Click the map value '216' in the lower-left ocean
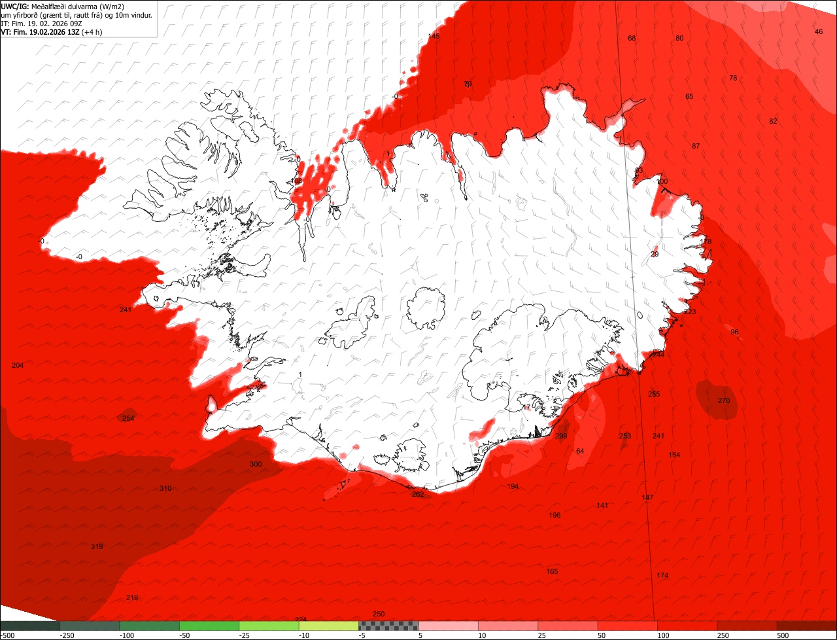The width and height of the screenshot is (837, 640). 132,597
